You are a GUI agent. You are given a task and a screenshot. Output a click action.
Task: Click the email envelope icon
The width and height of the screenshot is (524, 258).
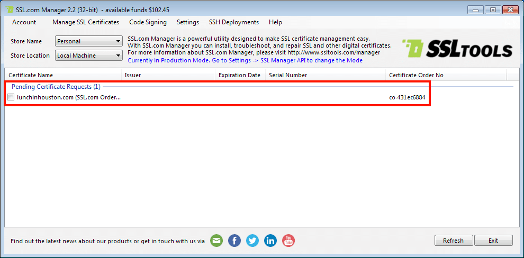point(216,241)
